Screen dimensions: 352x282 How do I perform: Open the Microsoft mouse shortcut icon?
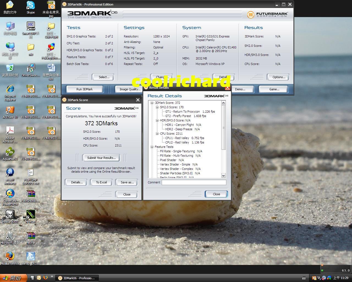(10, 238)
